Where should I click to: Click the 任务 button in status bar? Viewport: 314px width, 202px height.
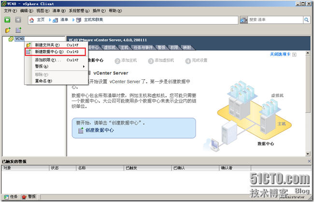[x=11, y=197]
